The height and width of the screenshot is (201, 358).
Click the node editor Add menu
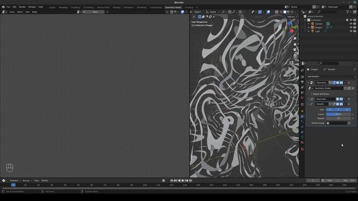coord(27,12)
